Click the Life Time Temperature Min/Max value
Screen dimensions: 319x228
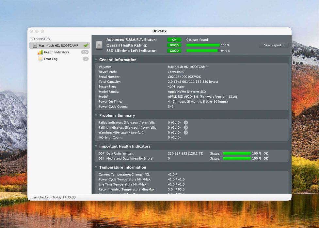[x=176, y=184]
